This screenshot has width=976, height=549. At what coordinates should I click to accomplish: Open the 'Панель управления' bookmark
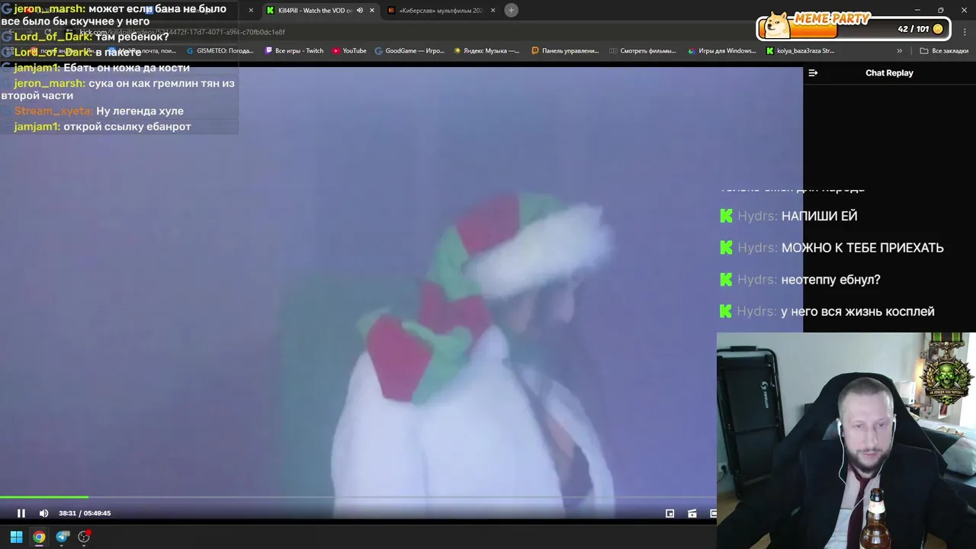[565, 51]
